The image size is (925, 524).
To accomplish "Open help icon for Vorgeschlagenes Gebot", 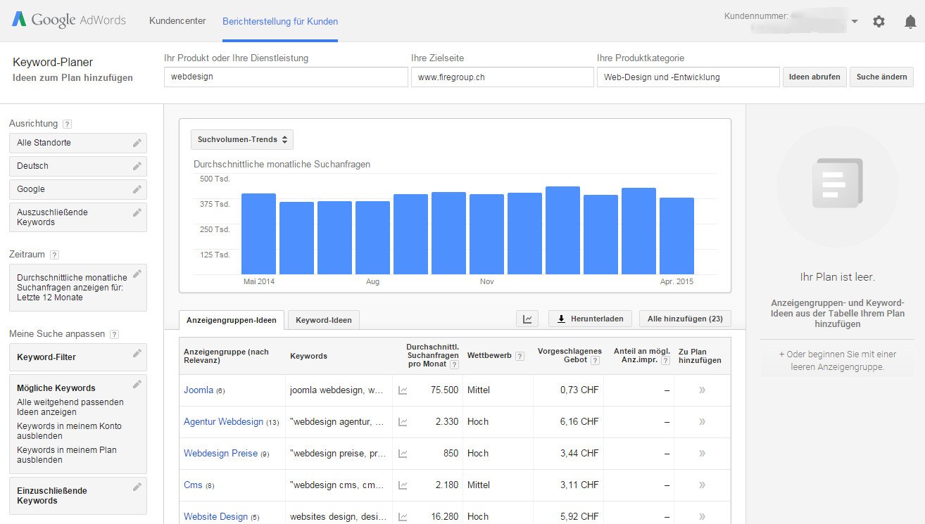I will (x=595, y=360).
